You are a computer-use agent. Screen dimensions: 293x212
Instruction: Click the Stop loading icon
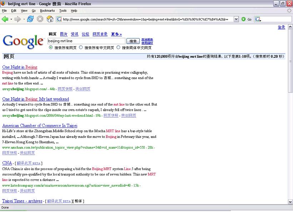[40, 19]
